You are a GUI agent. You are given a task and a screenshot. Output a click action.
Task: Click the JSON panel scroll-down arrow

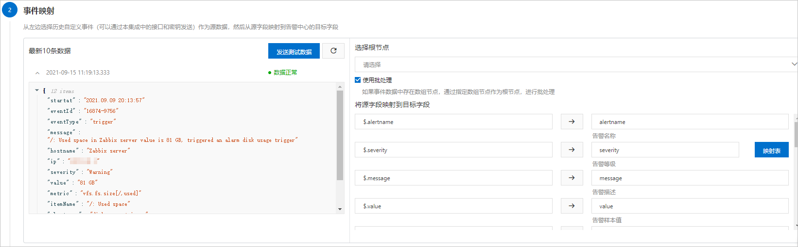340,209
